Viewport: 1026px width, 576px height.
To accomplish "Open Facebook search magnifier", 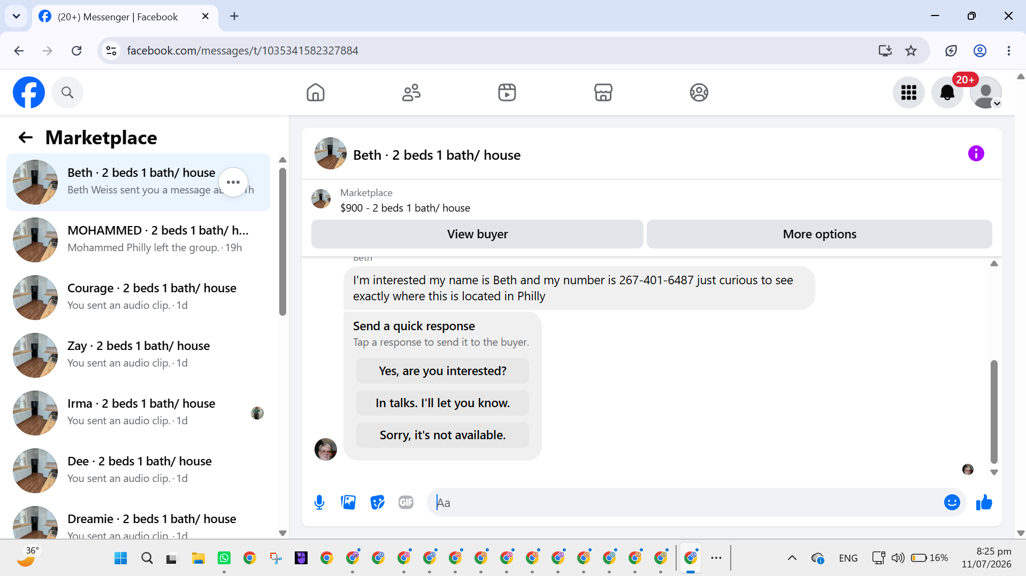I will click(x=67, y=92).
